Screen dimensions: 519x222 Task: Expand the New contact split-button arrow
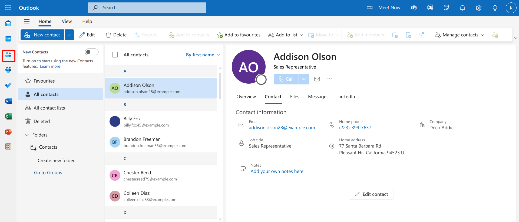(69, 35)
